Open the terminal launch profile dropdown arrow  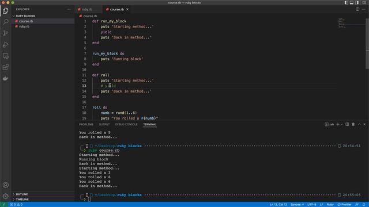tap(342, 124)
